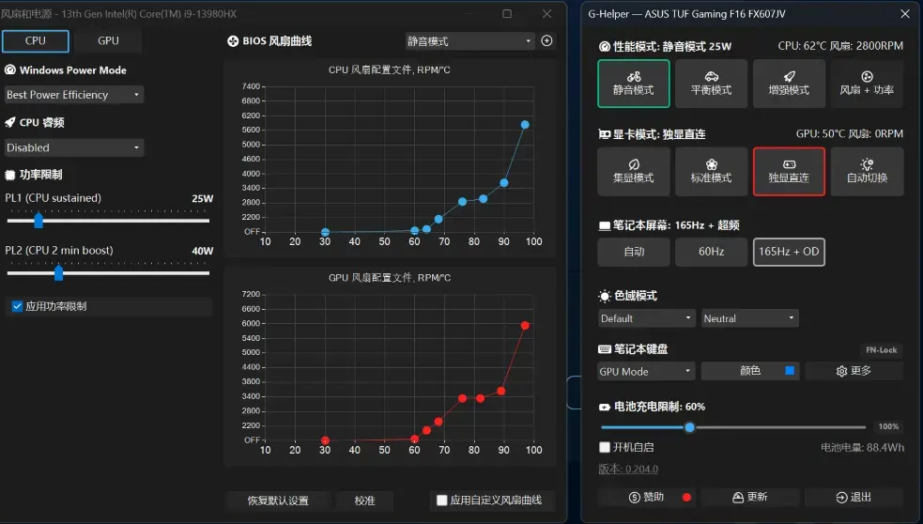Adjust PL1 CPU sustained slider
The width and height of the screenshot is (923, 524).
tap(38, 220)
